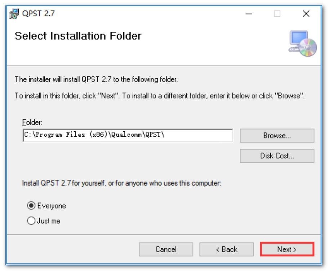Viewport: 328px width, 271px height.
Task: Open the Browse... folder picker
Action: click(x=277, y=136)
